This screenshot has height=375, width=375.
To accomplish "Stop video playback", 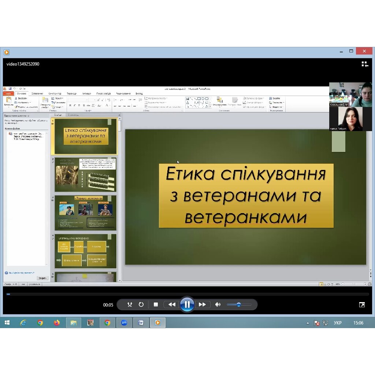I will click(156, 305).
